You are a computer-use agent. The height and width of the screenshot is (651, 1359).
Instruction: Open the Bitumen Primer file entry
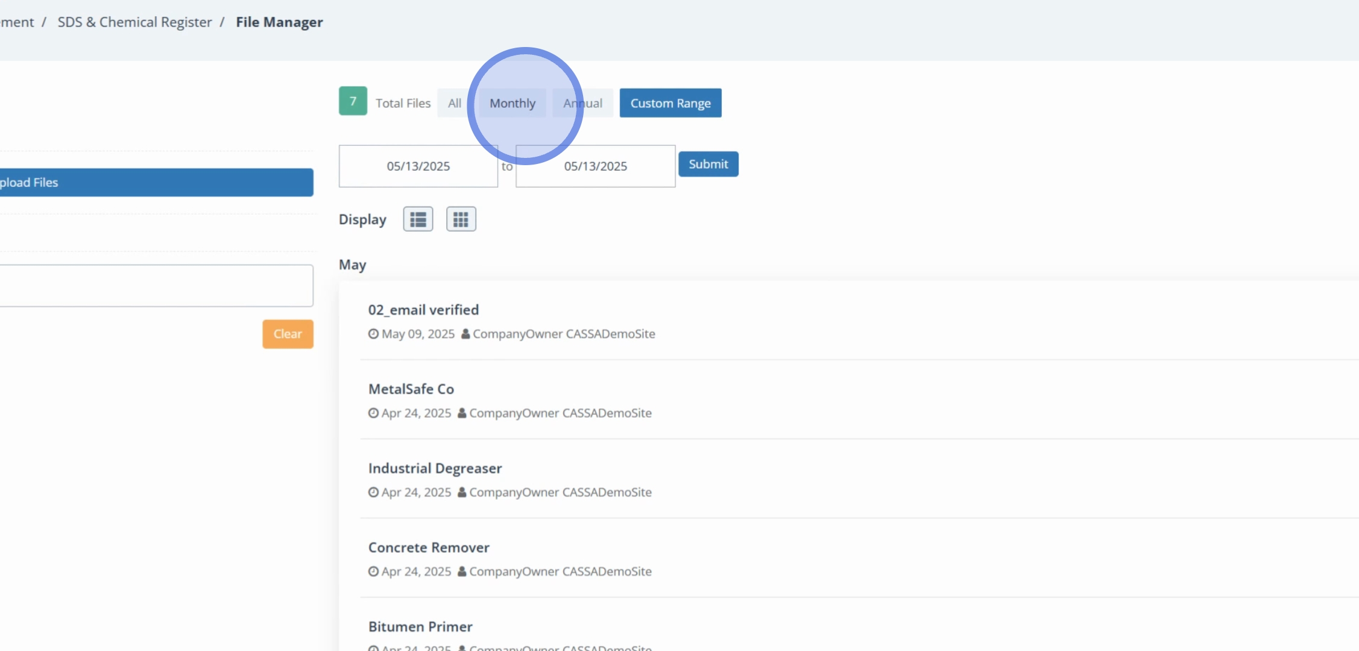(x=420, y=627)
